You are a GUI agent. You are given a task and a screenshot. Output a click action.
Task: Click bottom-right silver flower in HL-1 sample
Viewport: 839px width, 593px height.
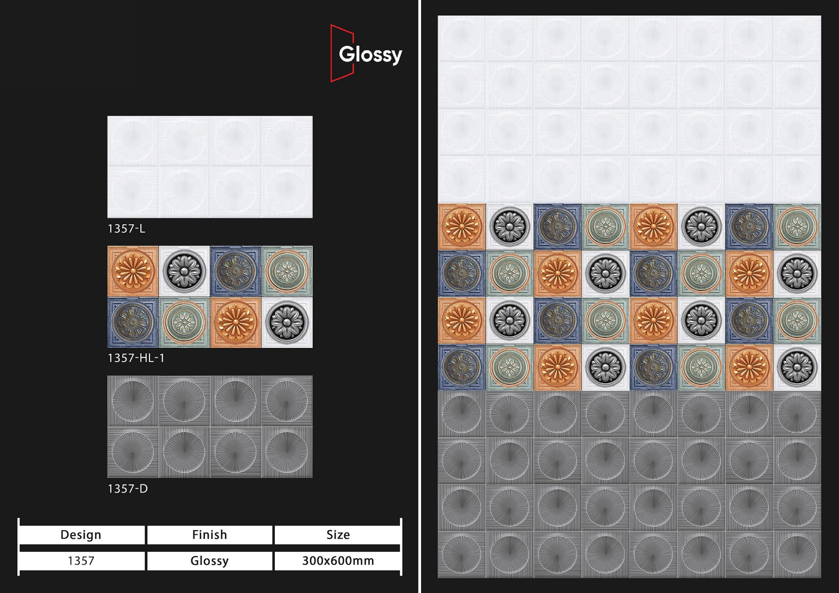287,323
